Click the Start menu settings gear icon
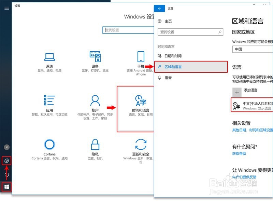This screenshot has height=201, width=273. (x=6, y=161)
